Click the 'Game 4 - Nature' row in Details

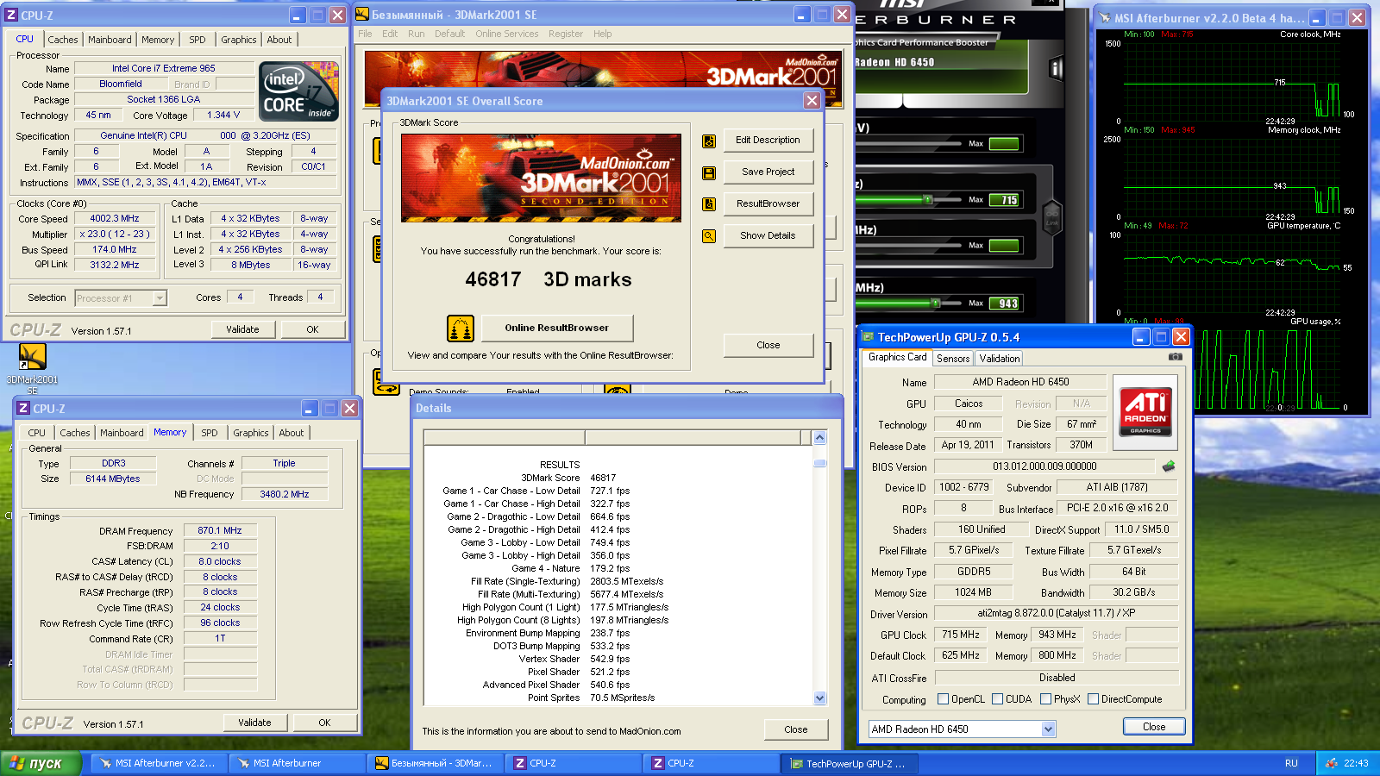coord(546,568)
